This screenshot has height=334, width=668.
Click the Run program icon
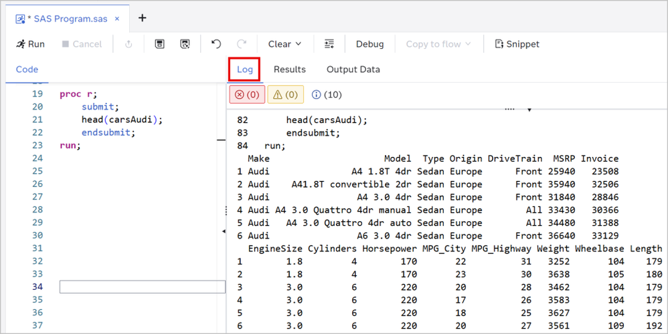[30, 44]
